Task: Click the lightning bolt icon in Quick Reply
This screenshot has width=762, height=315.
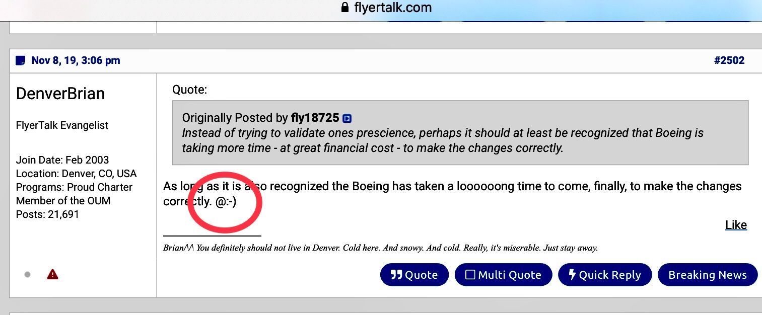Action: click(x=572, y=275)
